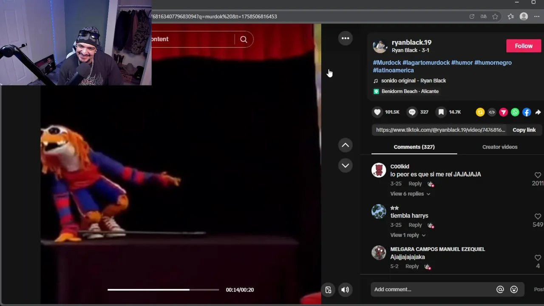Image resolution: width=544 pixels, height=306 pixels.
Task: Get embed code icon
Action: 492,112
